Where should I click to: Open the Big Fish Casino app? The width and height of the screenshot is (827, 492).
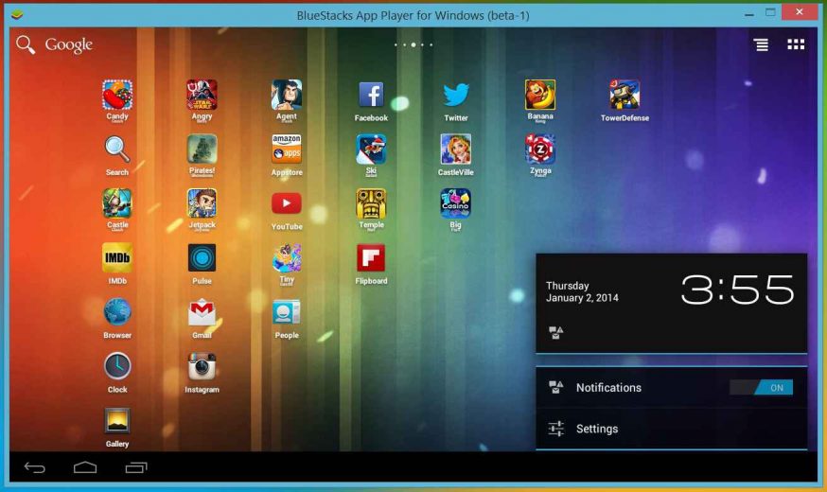[x=456, y=203]
